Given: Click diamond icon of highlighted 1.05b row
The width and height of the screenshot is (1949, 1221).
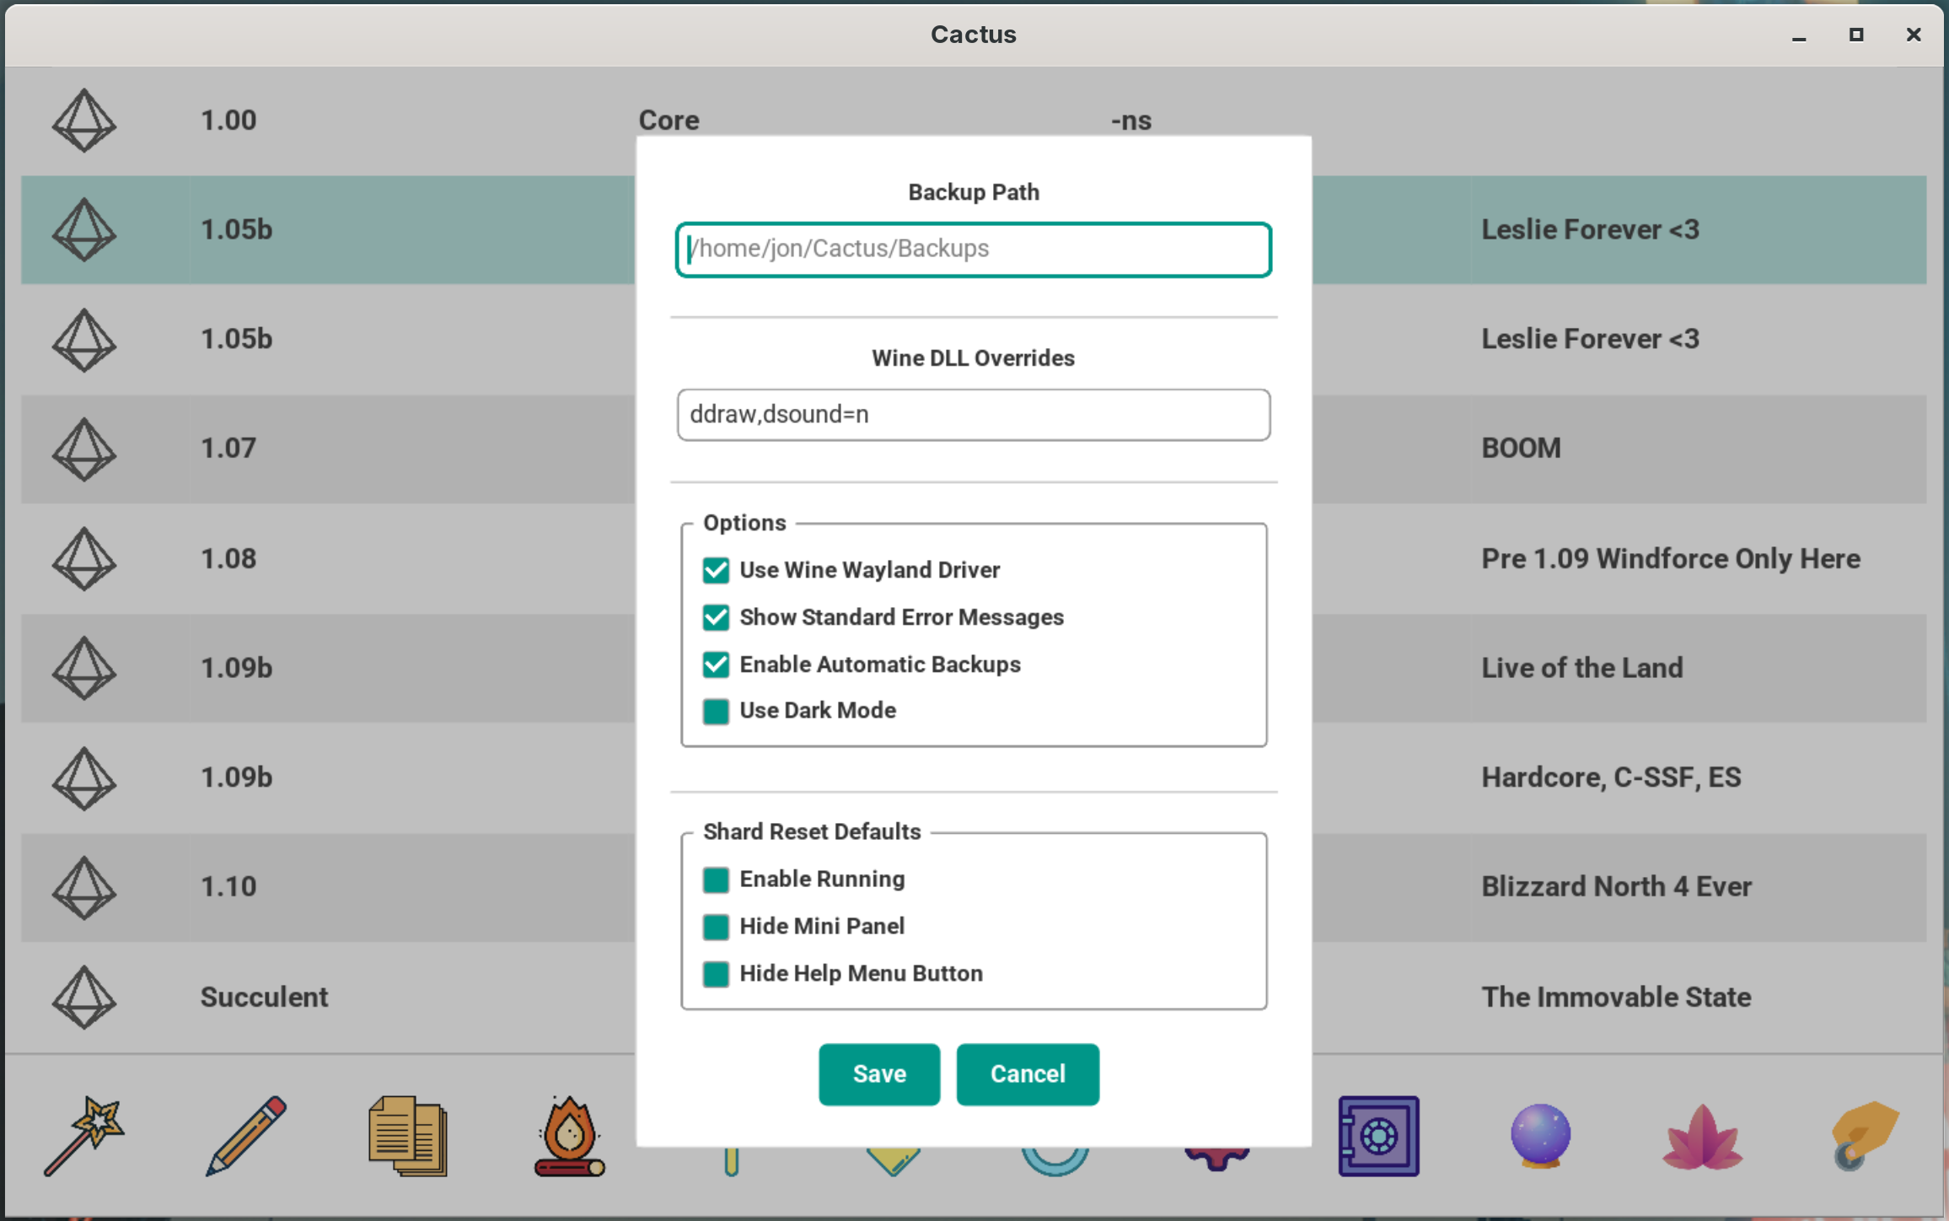Looking at the screenshot, I should (83, 230).
